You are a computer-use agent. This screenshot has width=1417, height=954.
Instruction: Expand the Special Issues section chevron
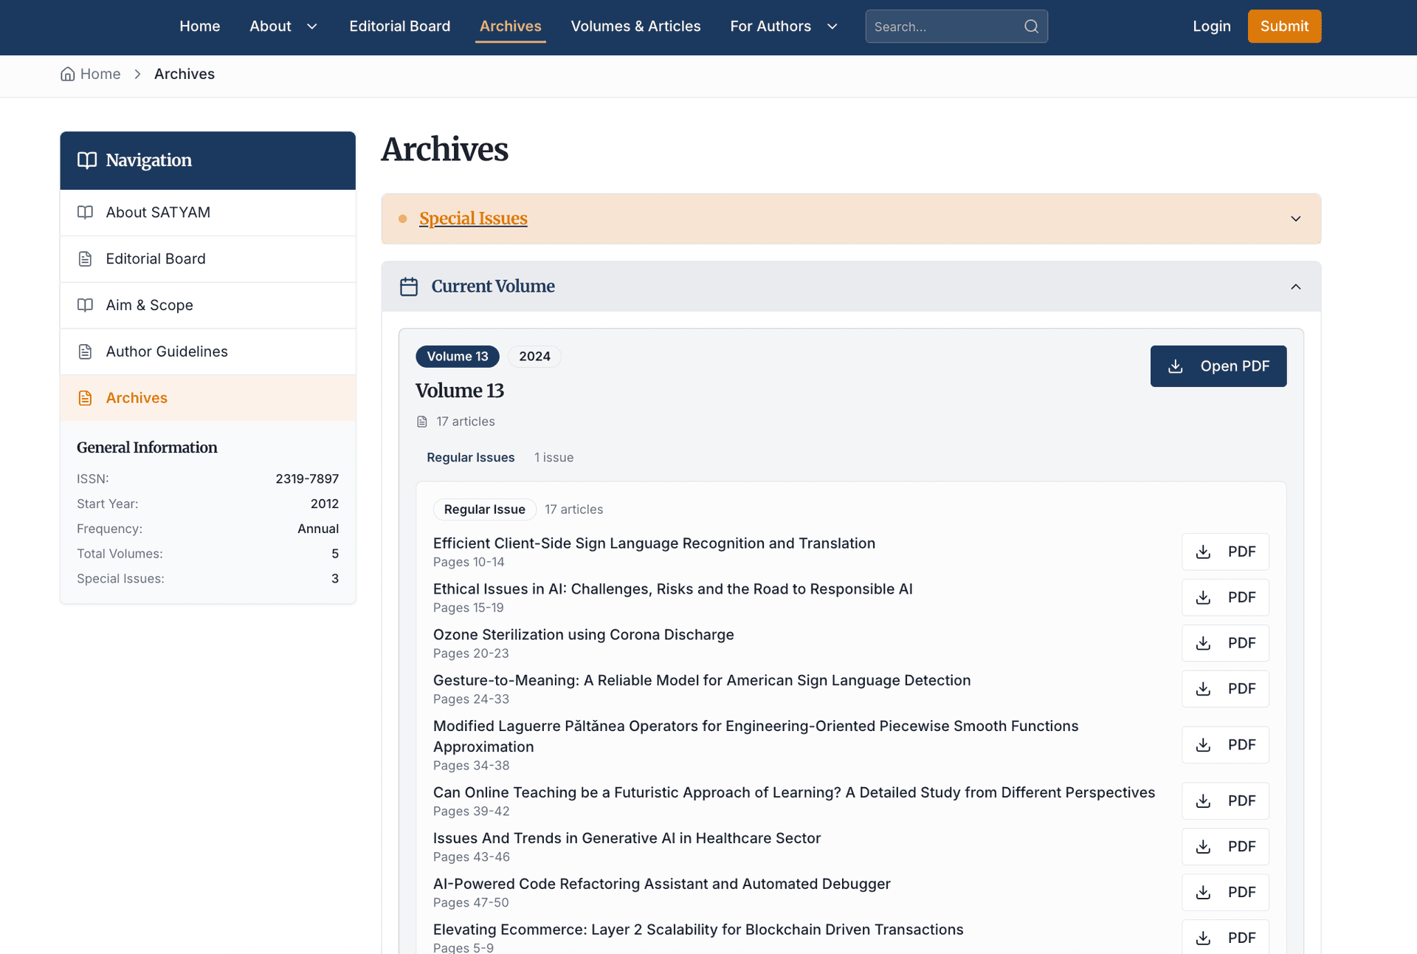1296,219
